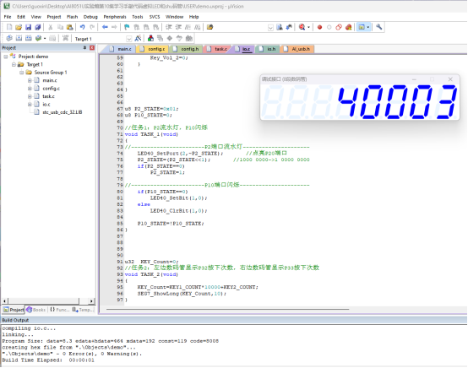Screen dimensions: 468x368
Task: Collapse the Source Group 1 folder
Action: pyautogui.click(x=21, y=73)
